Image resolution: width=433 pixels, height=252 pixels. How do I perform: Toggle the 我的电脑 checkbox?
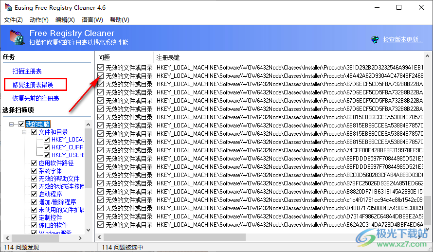pyautogui.click(x=21, y=124)
